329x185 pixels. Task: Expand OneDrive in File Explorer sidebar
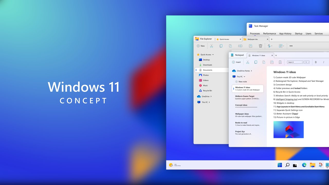pos(211,96)
